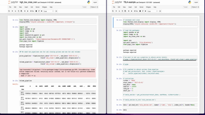Cut selected cells in high_low_cross_over notebook
Viewport: 205px width, 115px height.
pyautogui.click(x=16, y=11)
